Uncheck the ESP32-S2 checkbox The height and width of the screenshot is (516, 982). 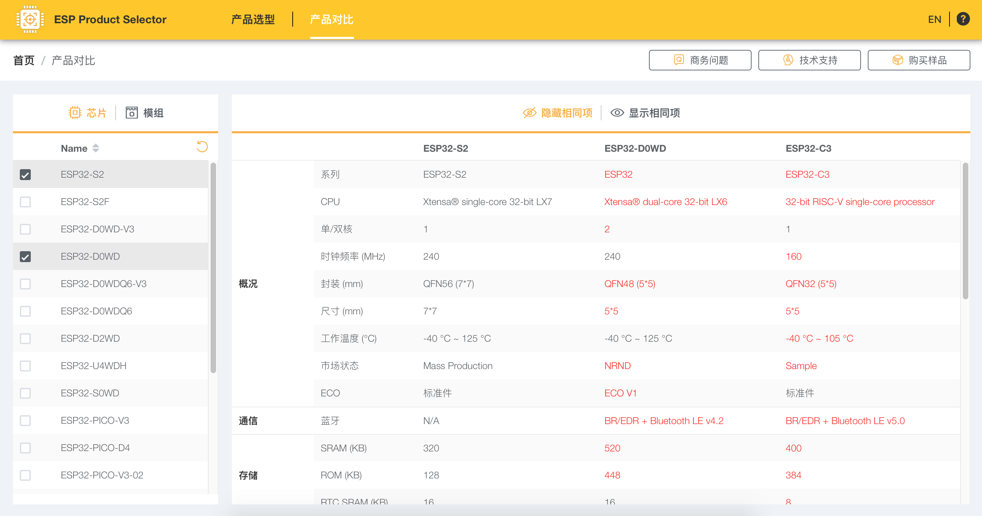(25, 175)
